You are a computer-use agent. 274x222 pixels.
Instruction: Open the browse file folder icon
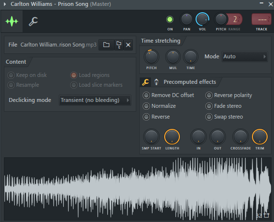click(106, 45)
